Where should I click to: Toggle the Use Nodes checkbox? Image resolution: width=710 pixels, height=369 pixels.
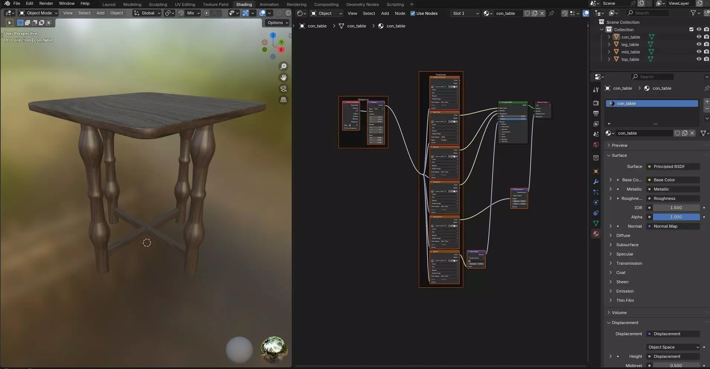click(412, 13)
